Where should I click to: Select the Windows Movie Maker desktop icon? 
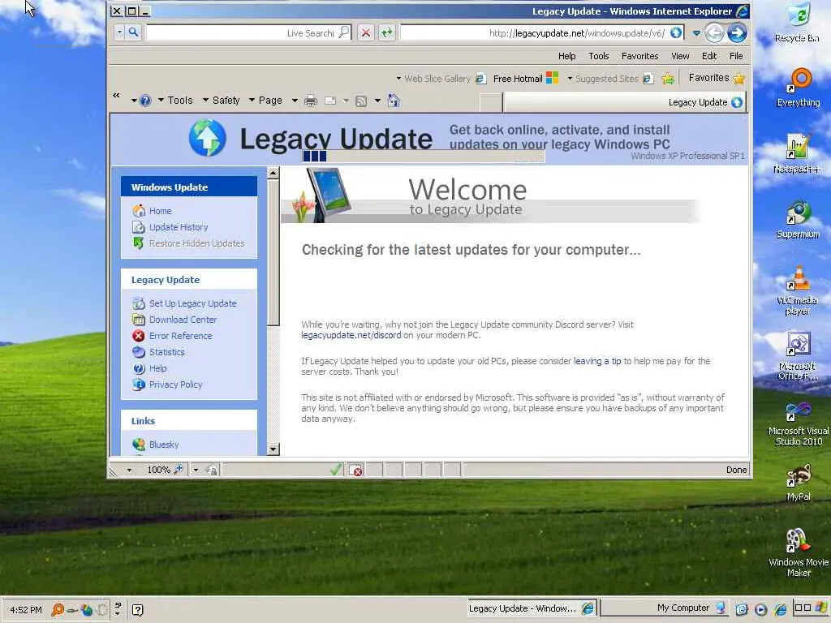(x=799, y=552)
